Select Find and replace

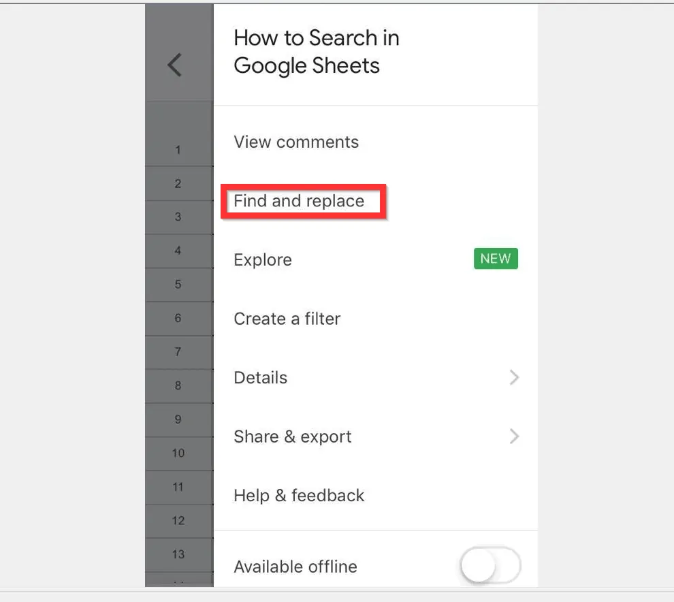coord(299,201)
